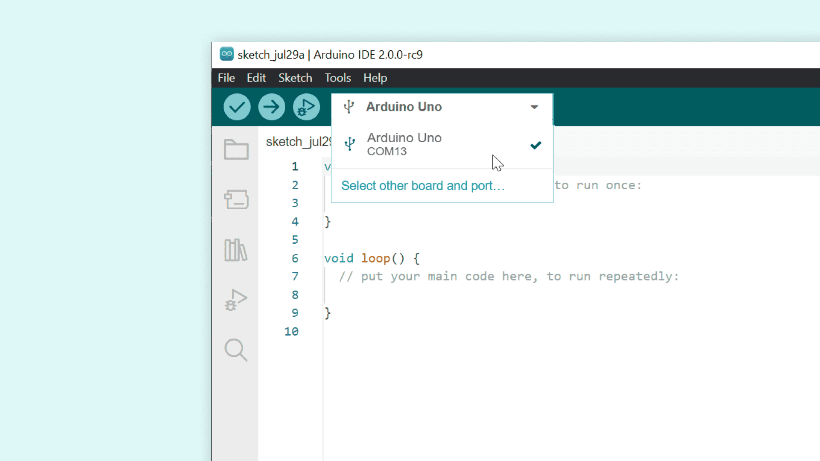Screen dimensions: 820x461
Task: Open the Help menu
Action: pos(375,78)
